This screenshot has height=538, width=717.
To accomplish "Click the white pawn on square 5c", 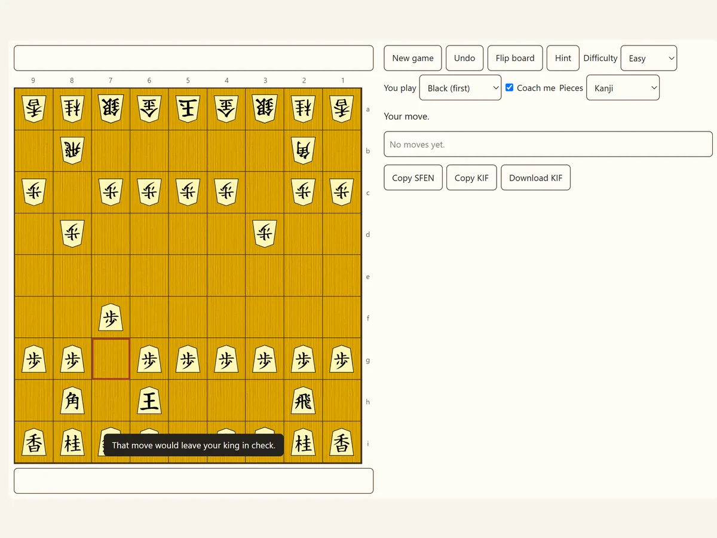I will click(x=188, y=192).
